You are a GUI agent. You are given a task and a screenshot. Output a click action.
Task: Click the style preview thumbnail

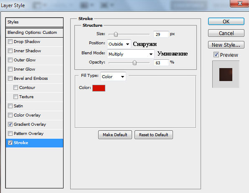tap(226, 74)
